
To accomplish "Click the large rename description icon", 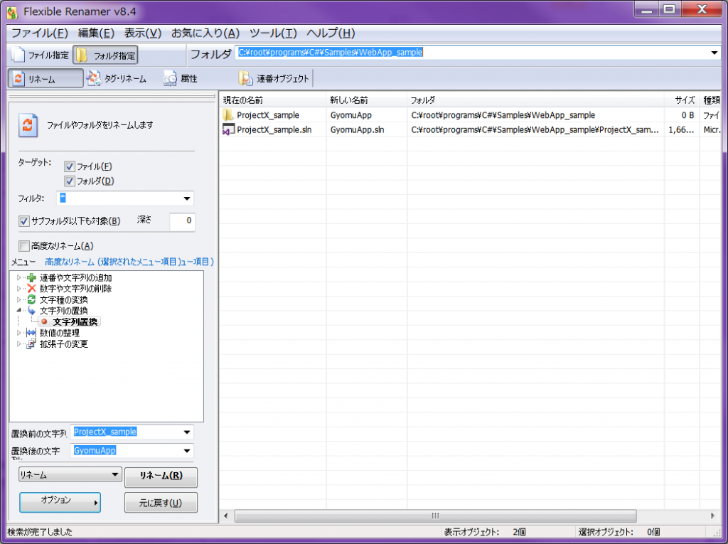I will pos(28,125).
